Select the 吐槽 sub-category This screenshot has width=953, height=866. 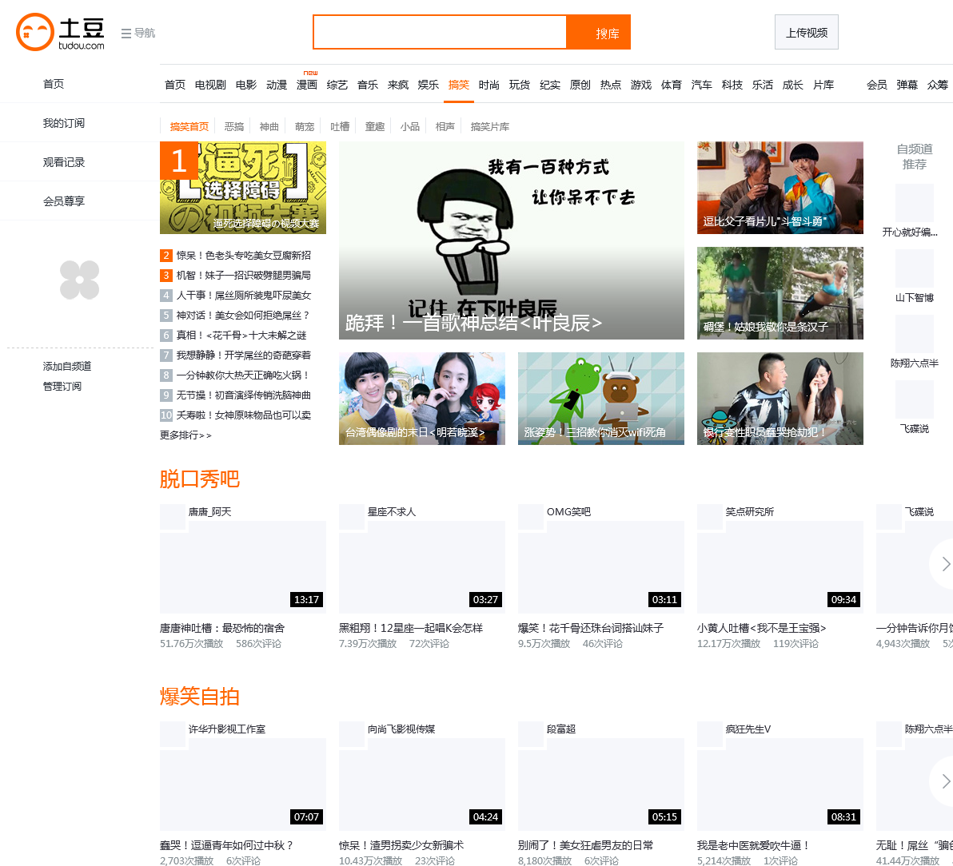click(x=340, y=126)
